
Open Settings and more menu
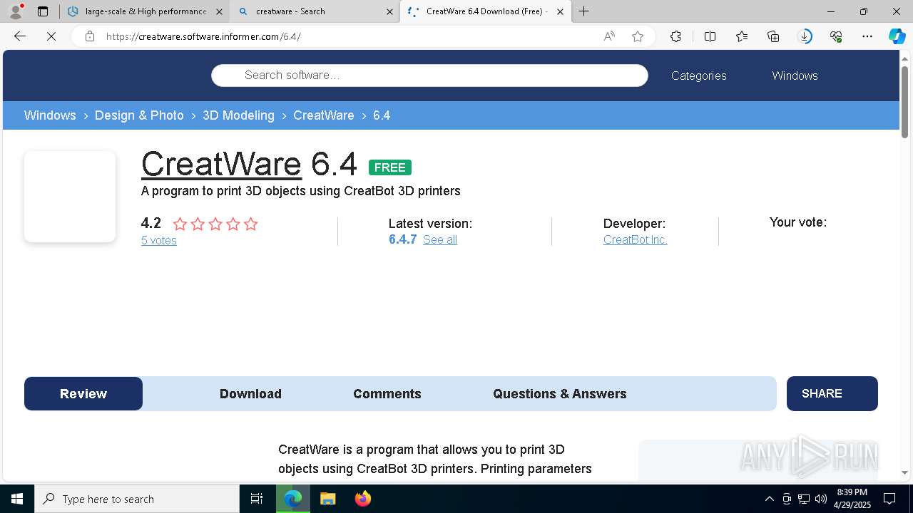click(x=867, y=36)
